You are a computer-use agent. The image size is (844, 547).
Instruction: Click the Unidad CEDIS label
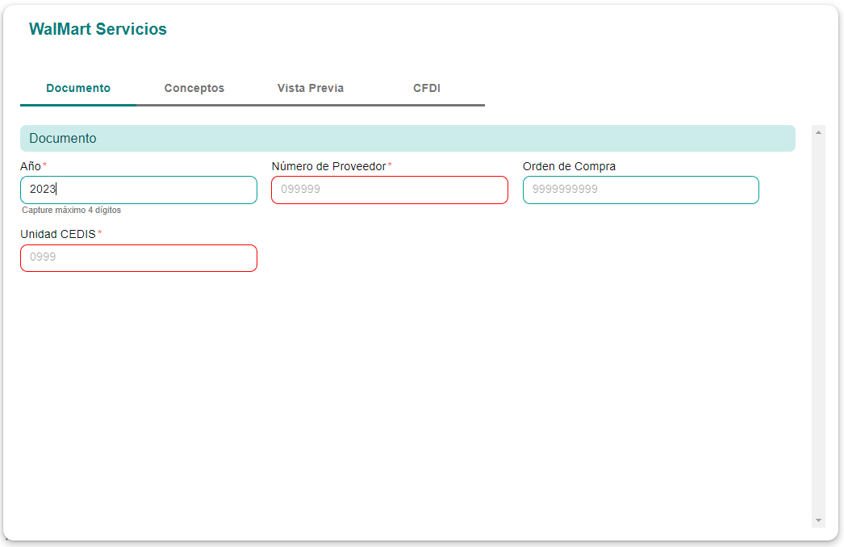[x=58, y=234]
